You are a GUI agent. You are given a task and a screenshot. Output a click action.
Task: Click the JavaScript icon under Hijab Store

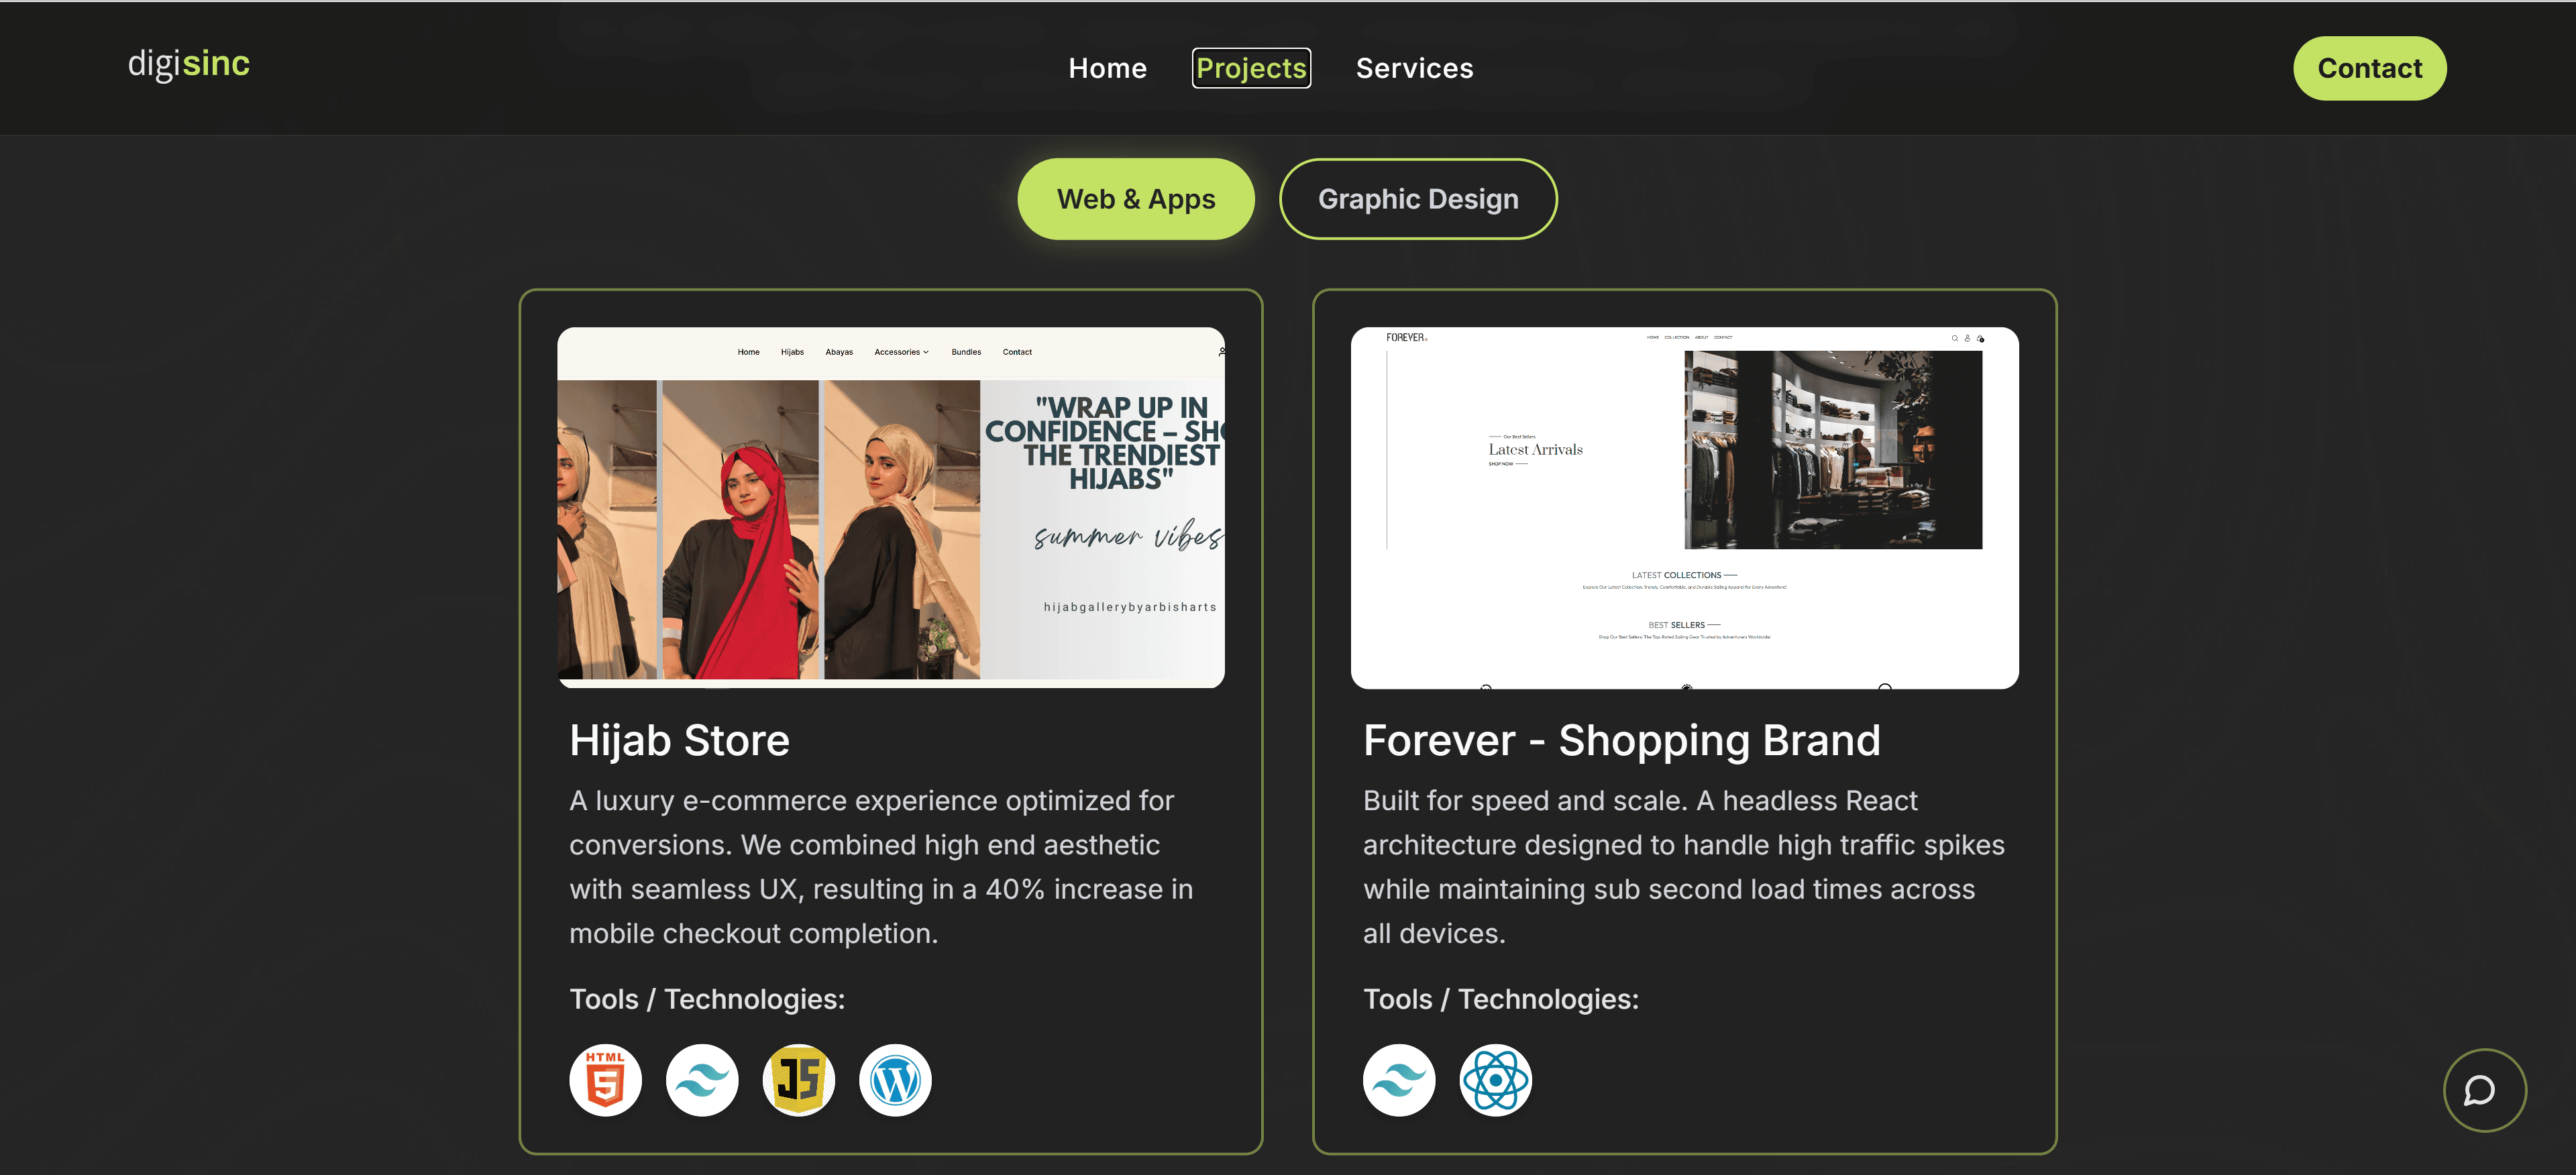[798, 1080]
